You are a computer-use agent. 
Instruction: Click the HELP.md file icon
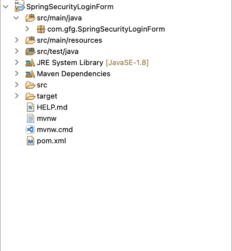(x=30, y=107)
